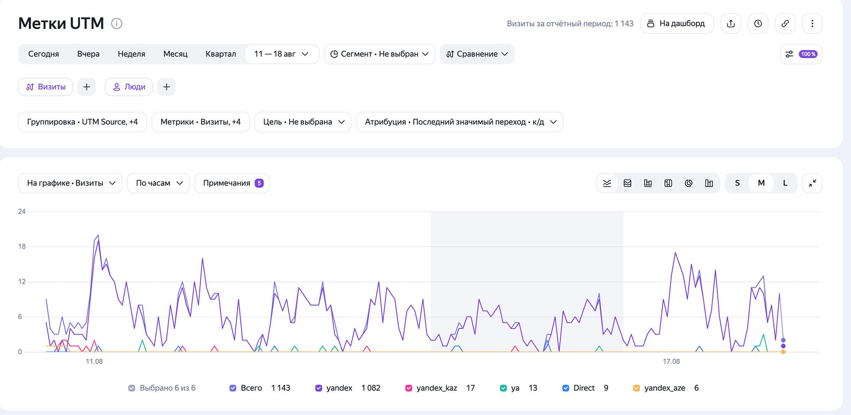
Task: Open the 100% sampling accuracy settings
Action: coord(801,54)
